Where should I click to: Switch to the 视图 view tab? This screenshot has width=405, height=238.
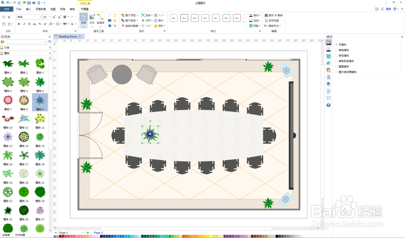[53, 9]
